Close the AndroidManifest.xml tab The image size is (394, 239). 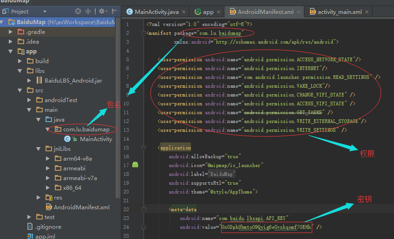pos(298,12)
